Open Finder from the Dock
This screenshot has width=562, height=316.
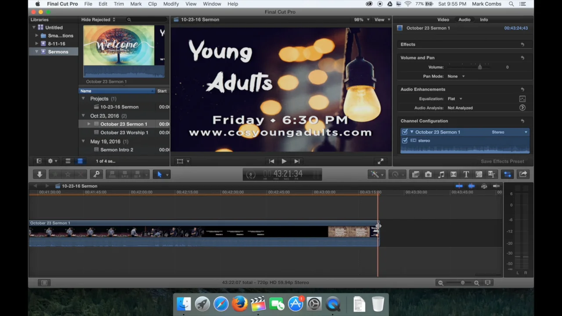(184, 304)
